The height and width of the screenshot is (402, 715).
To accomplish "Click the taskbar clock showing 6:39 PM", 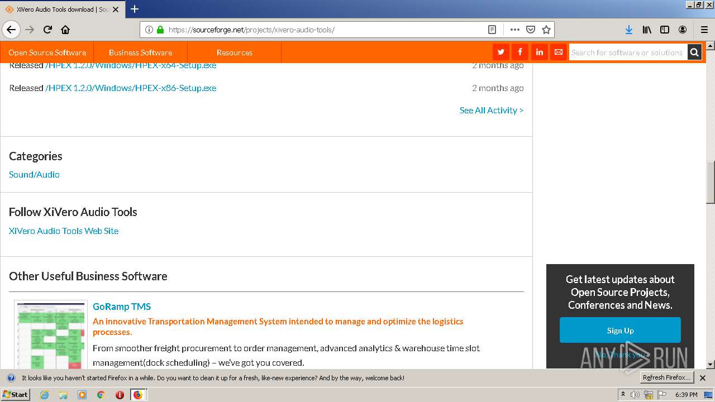I will coord(686,395).
